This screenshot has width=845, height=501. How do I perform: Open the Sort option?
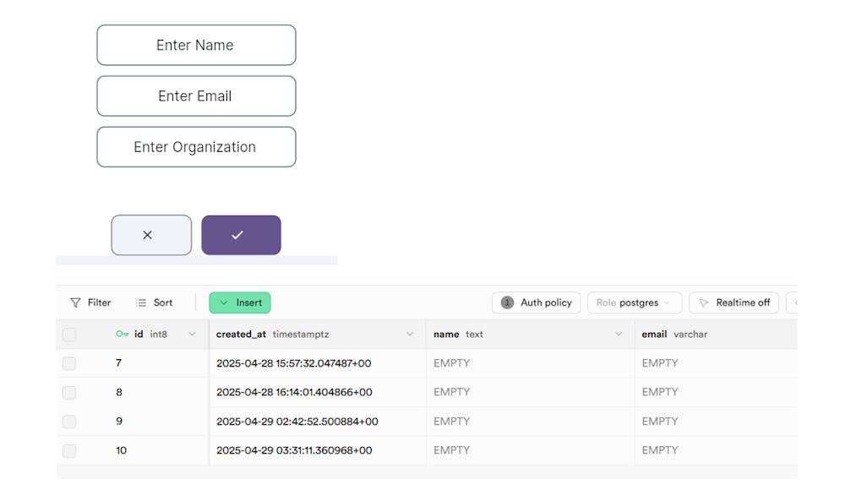click(154, 302)
